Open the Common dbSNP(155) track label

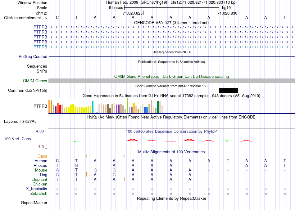click(x=28, y=91)
